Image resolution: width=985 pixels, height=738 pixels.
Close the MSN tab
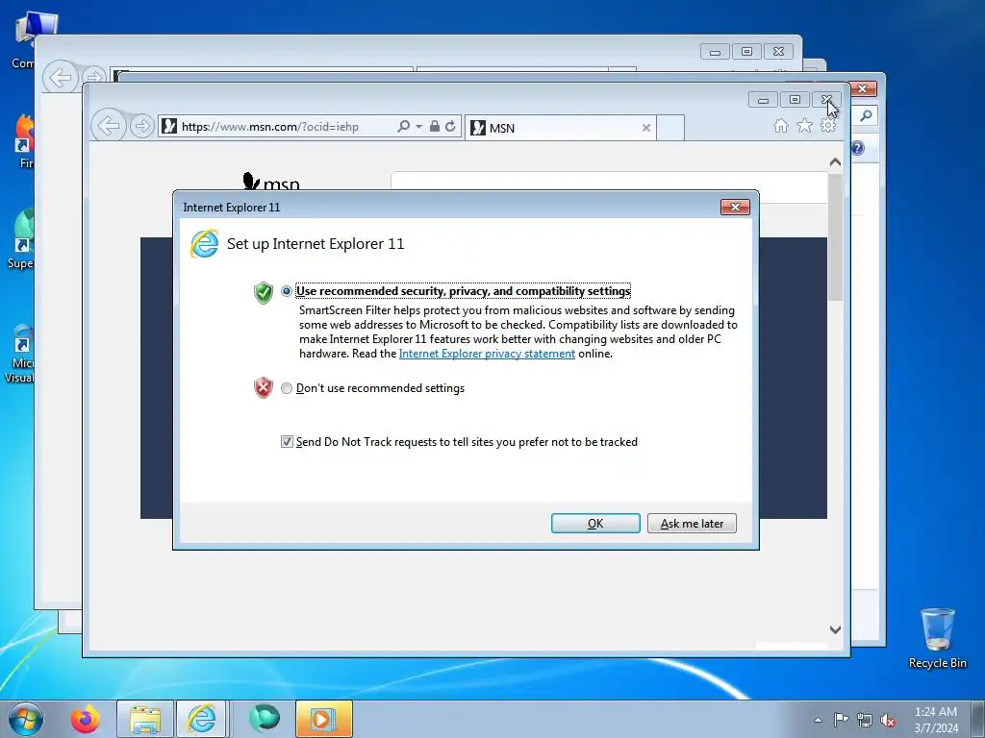tap(645, 128)
